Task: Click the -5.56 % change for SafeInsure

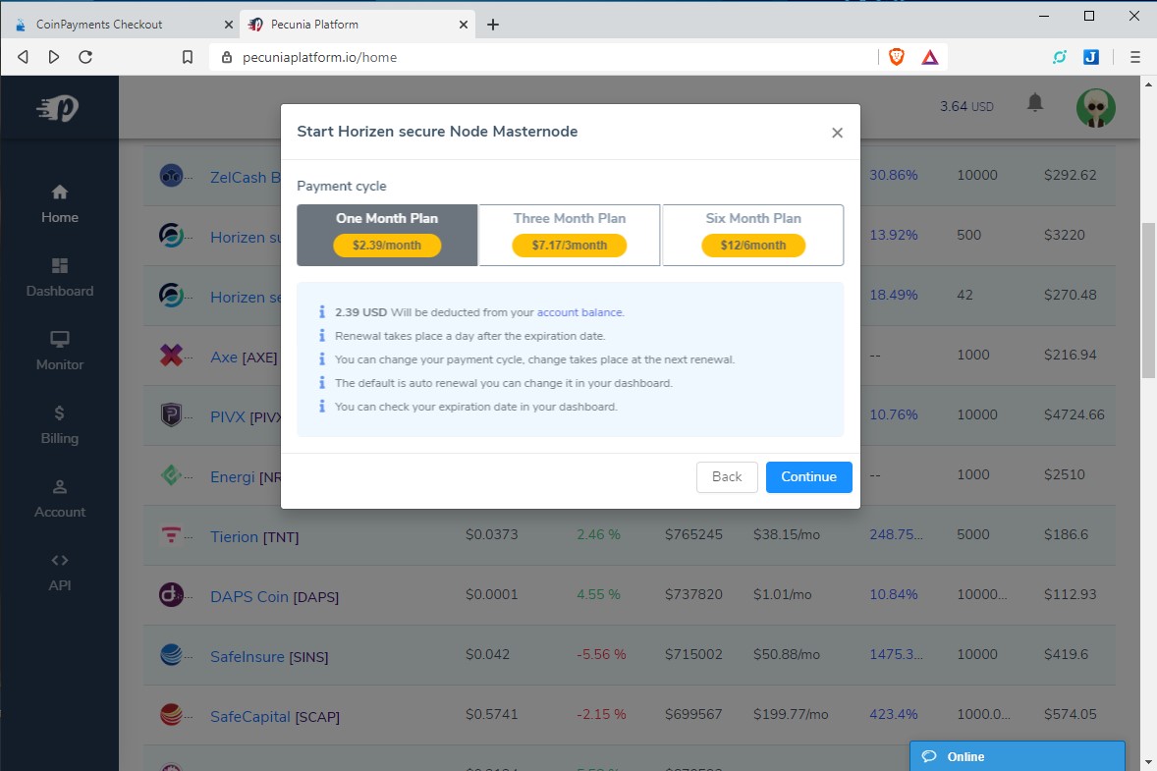Action: pos(601,654)
